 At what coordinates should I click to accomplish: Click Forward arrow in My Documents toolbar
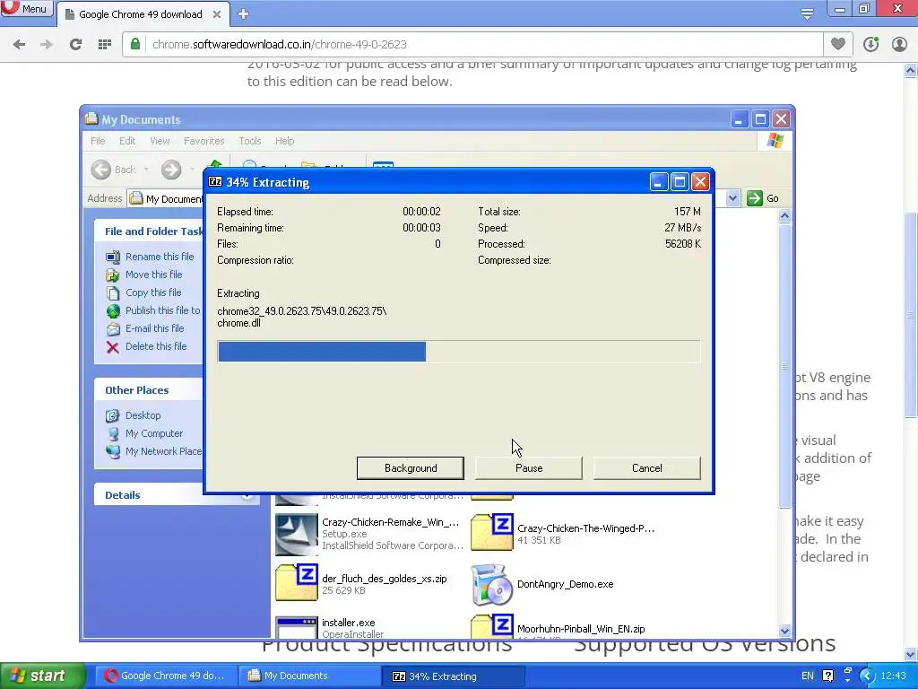[171, 170]
